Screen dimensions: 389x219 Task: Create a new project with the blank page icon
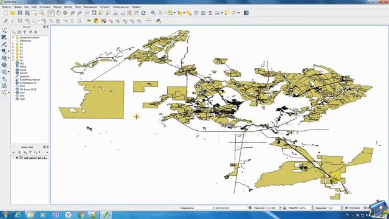[5, 13]
